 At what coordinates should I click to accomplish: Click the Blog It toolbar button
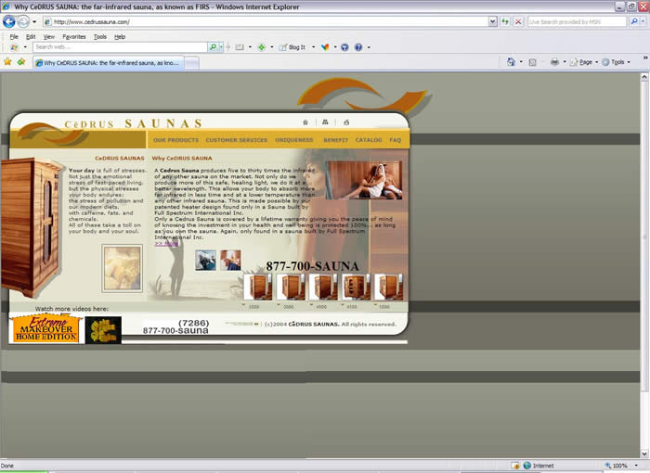click(x=292, y=47)
